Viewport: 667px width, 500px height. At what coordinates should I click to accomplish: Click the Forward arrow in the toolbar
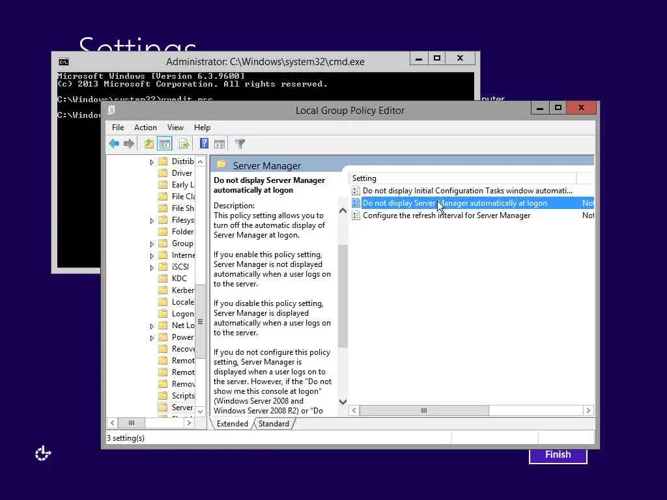tap(129, 144)
